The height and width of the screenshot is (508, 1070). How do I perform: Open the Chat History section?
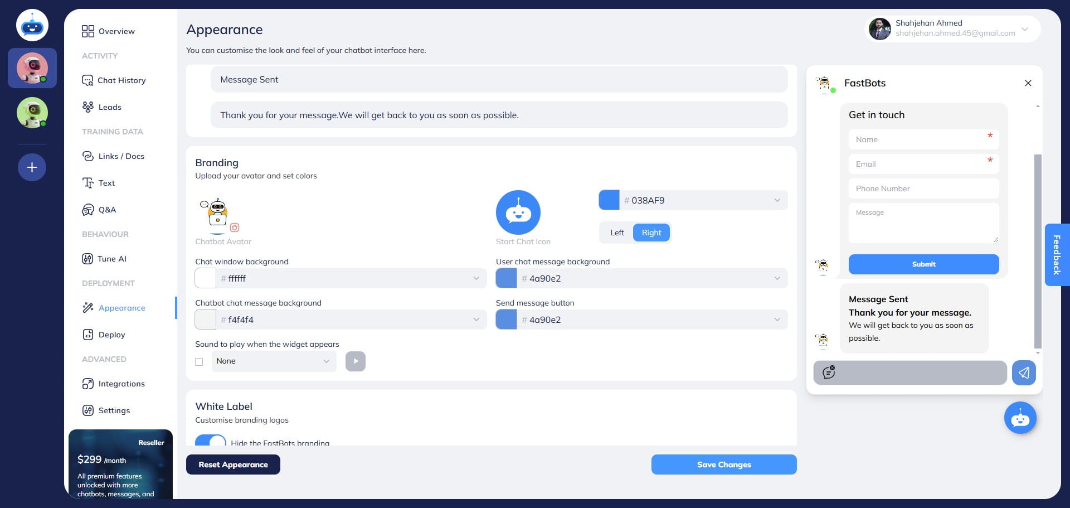point(121,80)
